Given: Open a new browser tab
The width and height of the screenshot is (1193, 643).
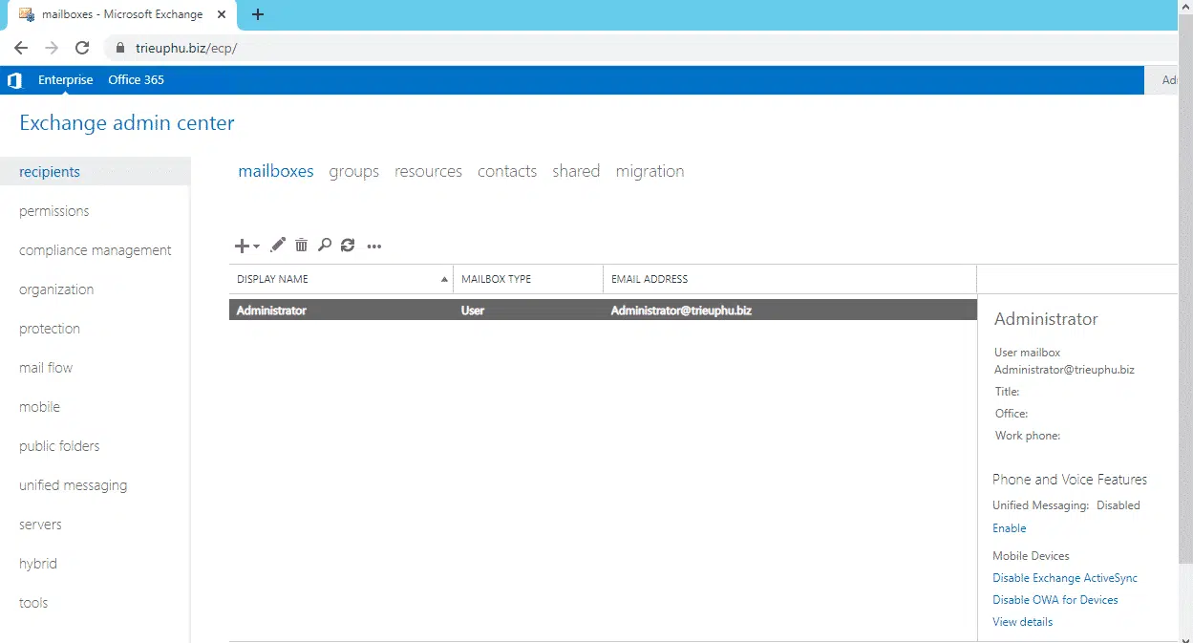Looking at the screenshot, I should pyautogui.click(x=258, y=14).
